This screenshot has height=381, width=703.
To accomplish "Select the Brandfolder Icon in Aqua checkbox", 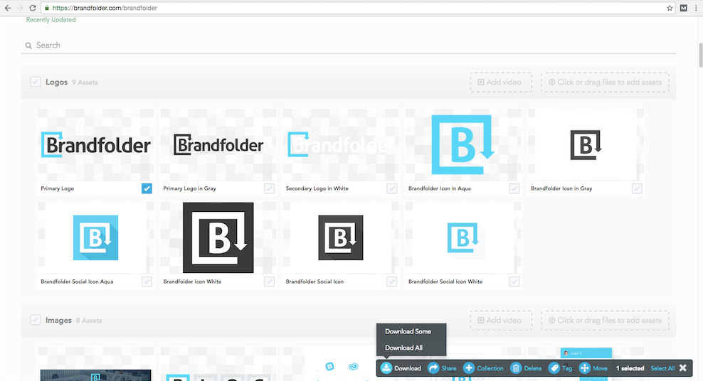I will coord(514,188).
